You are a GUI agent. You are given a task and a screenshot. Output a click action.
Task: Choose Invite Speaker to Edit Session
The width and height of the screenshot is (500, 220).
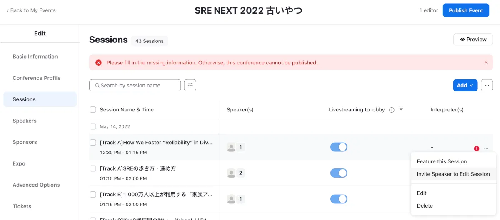(453, 174)
